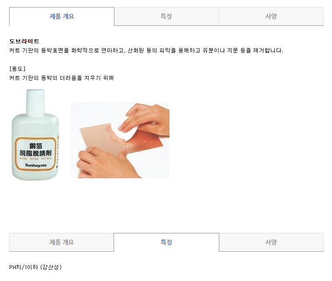Click the 도브라이트 product heading
Image resolution: width=332 pixels, height=281 pixels.
24,41
